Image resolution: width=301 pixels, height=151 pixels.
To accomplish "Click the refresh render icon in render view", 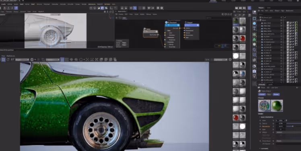I will (8, 59).
